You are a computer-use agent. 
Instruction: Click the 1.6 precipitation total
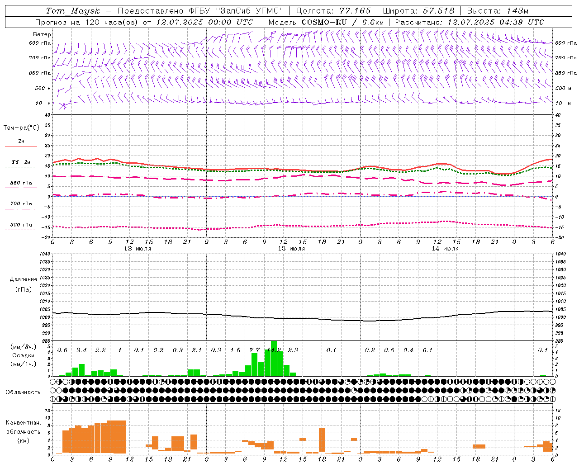coord(235,350)
